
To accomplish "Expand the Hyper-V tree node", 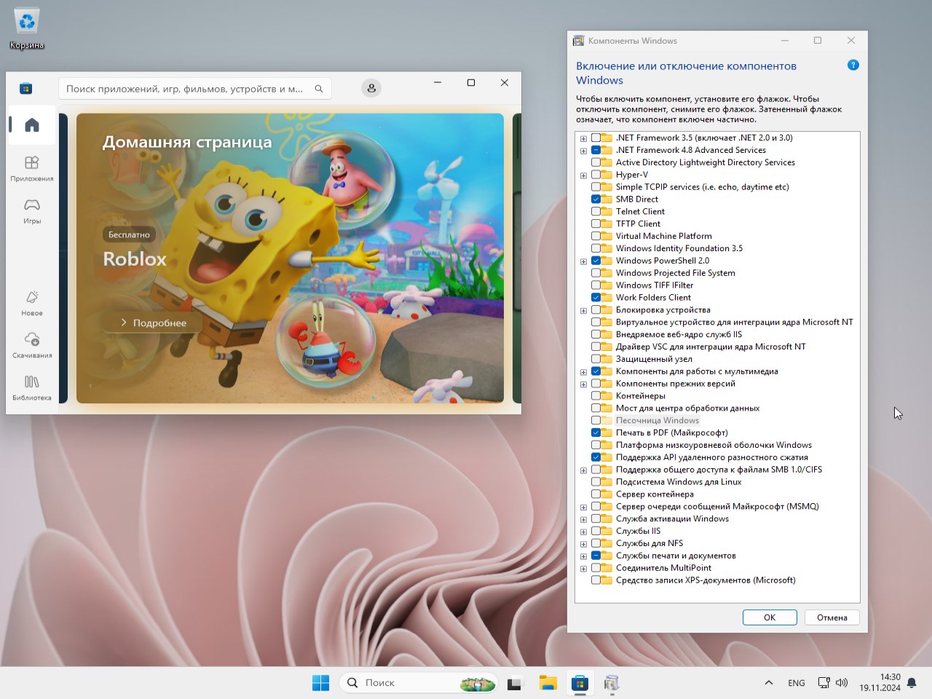I will point(583,175).
